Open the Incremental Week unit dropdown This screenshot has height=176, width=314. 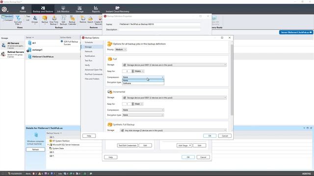138,104
